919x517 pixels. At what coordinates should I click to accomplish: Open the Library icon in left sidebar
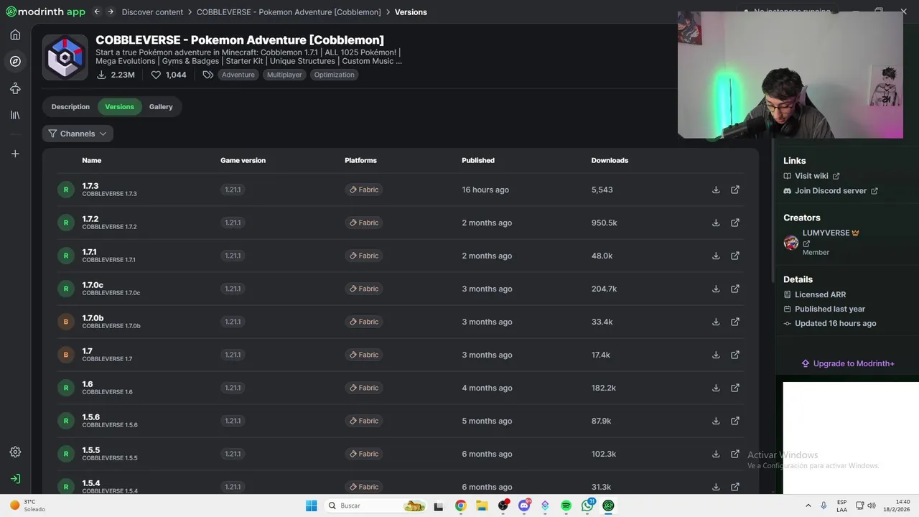coord(15,115)
